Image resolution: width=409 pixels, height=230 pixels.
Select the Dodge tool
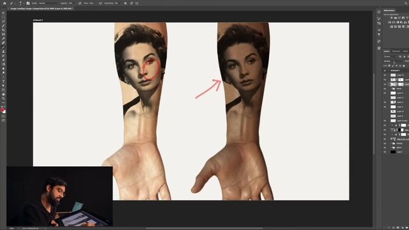pos(3,72)
